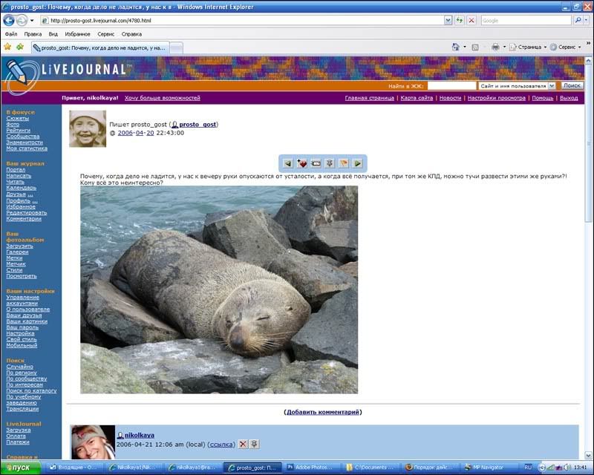The width and height of the screenshot is (594, 475).
Task: Open the Избранное menu
Action: tap(78, 34)
